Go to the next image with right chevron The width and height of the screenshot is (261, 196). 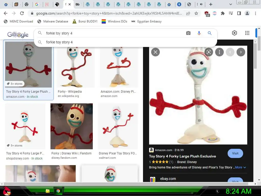pos(241,52)
